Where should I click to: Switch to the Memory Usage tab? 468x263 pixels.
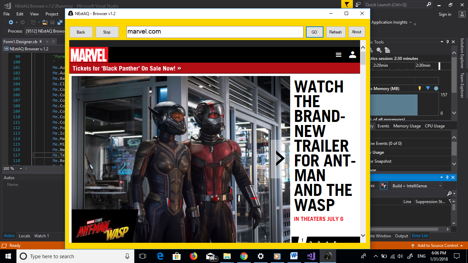coord(407,126)
